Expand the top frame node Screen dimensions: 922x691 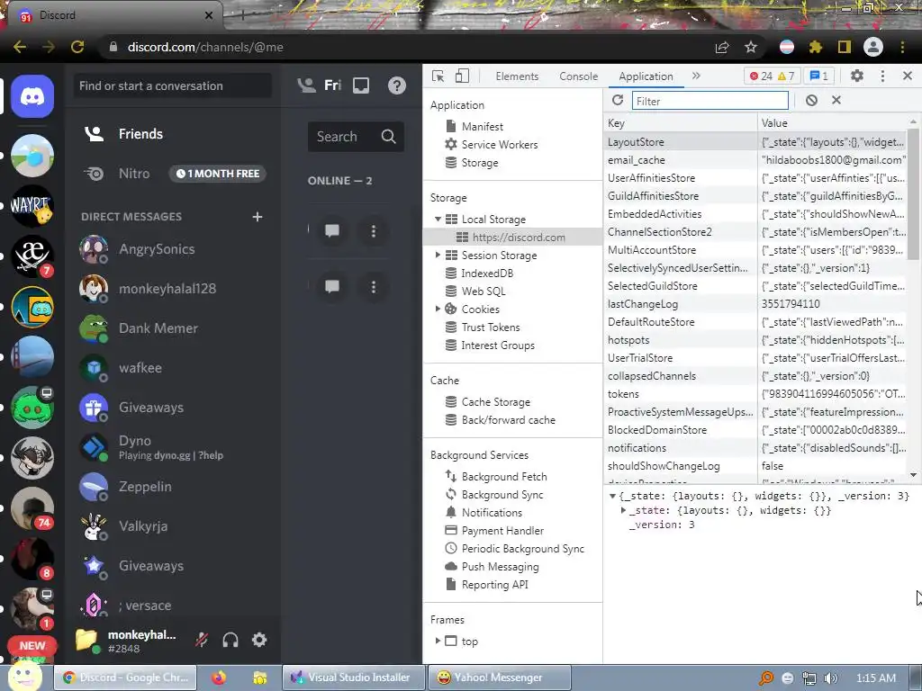point(438,641)
